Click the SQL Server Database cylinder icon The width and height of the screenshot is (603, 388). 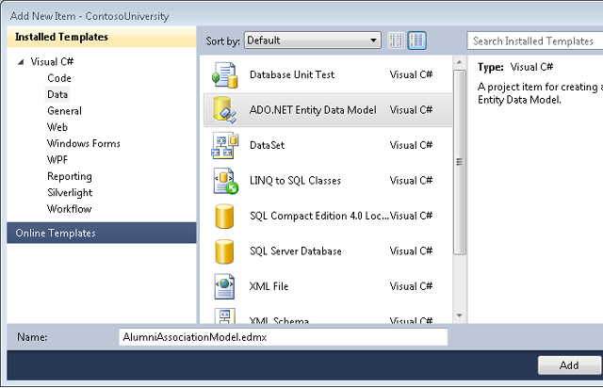click(224, 251)
